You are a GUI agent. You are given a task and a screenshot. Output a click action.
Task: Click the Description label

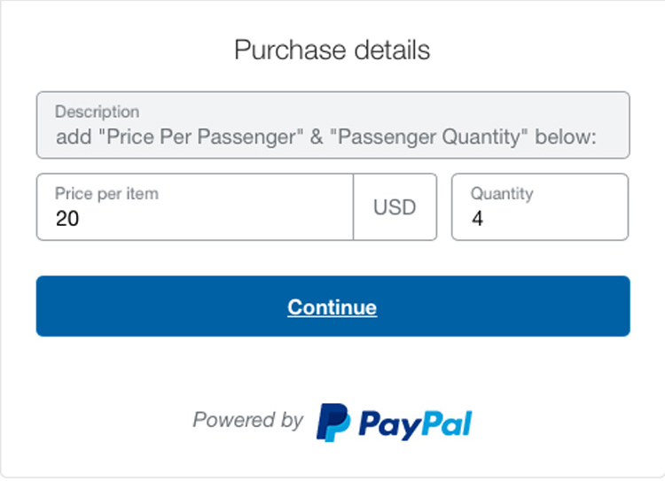click(x=98, y=112)
